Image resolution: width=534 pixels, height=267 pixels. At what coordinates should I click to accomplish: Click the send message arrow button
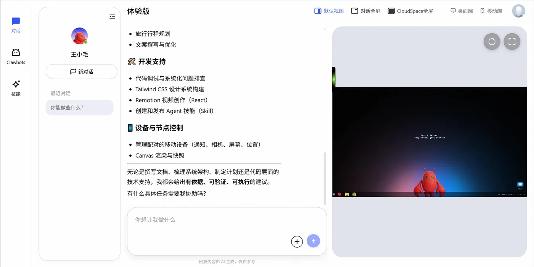(314, 241)
